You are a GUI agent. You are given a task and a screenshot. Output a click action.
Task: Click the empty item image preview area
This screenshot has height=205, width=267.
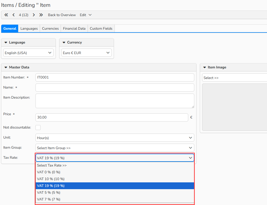tap(235, 107)
